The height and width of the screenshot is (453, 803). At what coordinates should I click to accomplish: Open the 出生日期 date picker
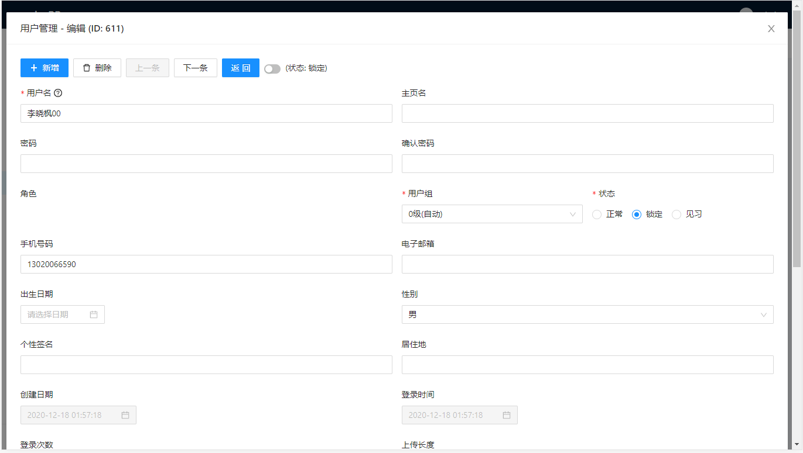coord(63,314)
